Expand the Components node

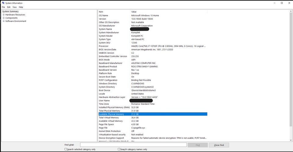4,18
